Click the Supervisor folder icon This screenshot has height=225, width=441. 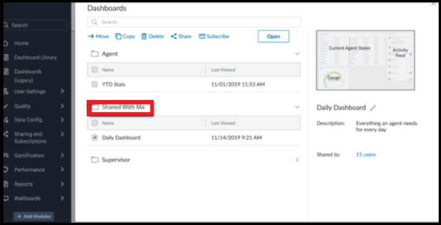coord(94,159)
